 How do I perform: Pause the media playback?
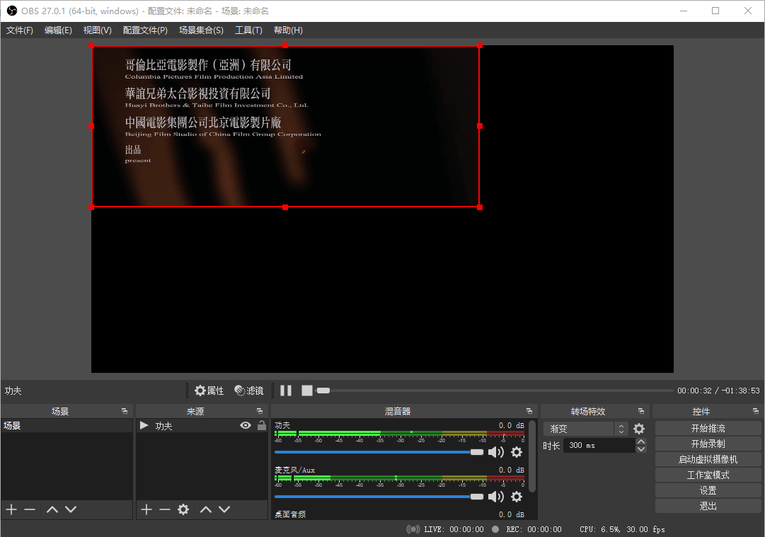click(x=286, y=391)
